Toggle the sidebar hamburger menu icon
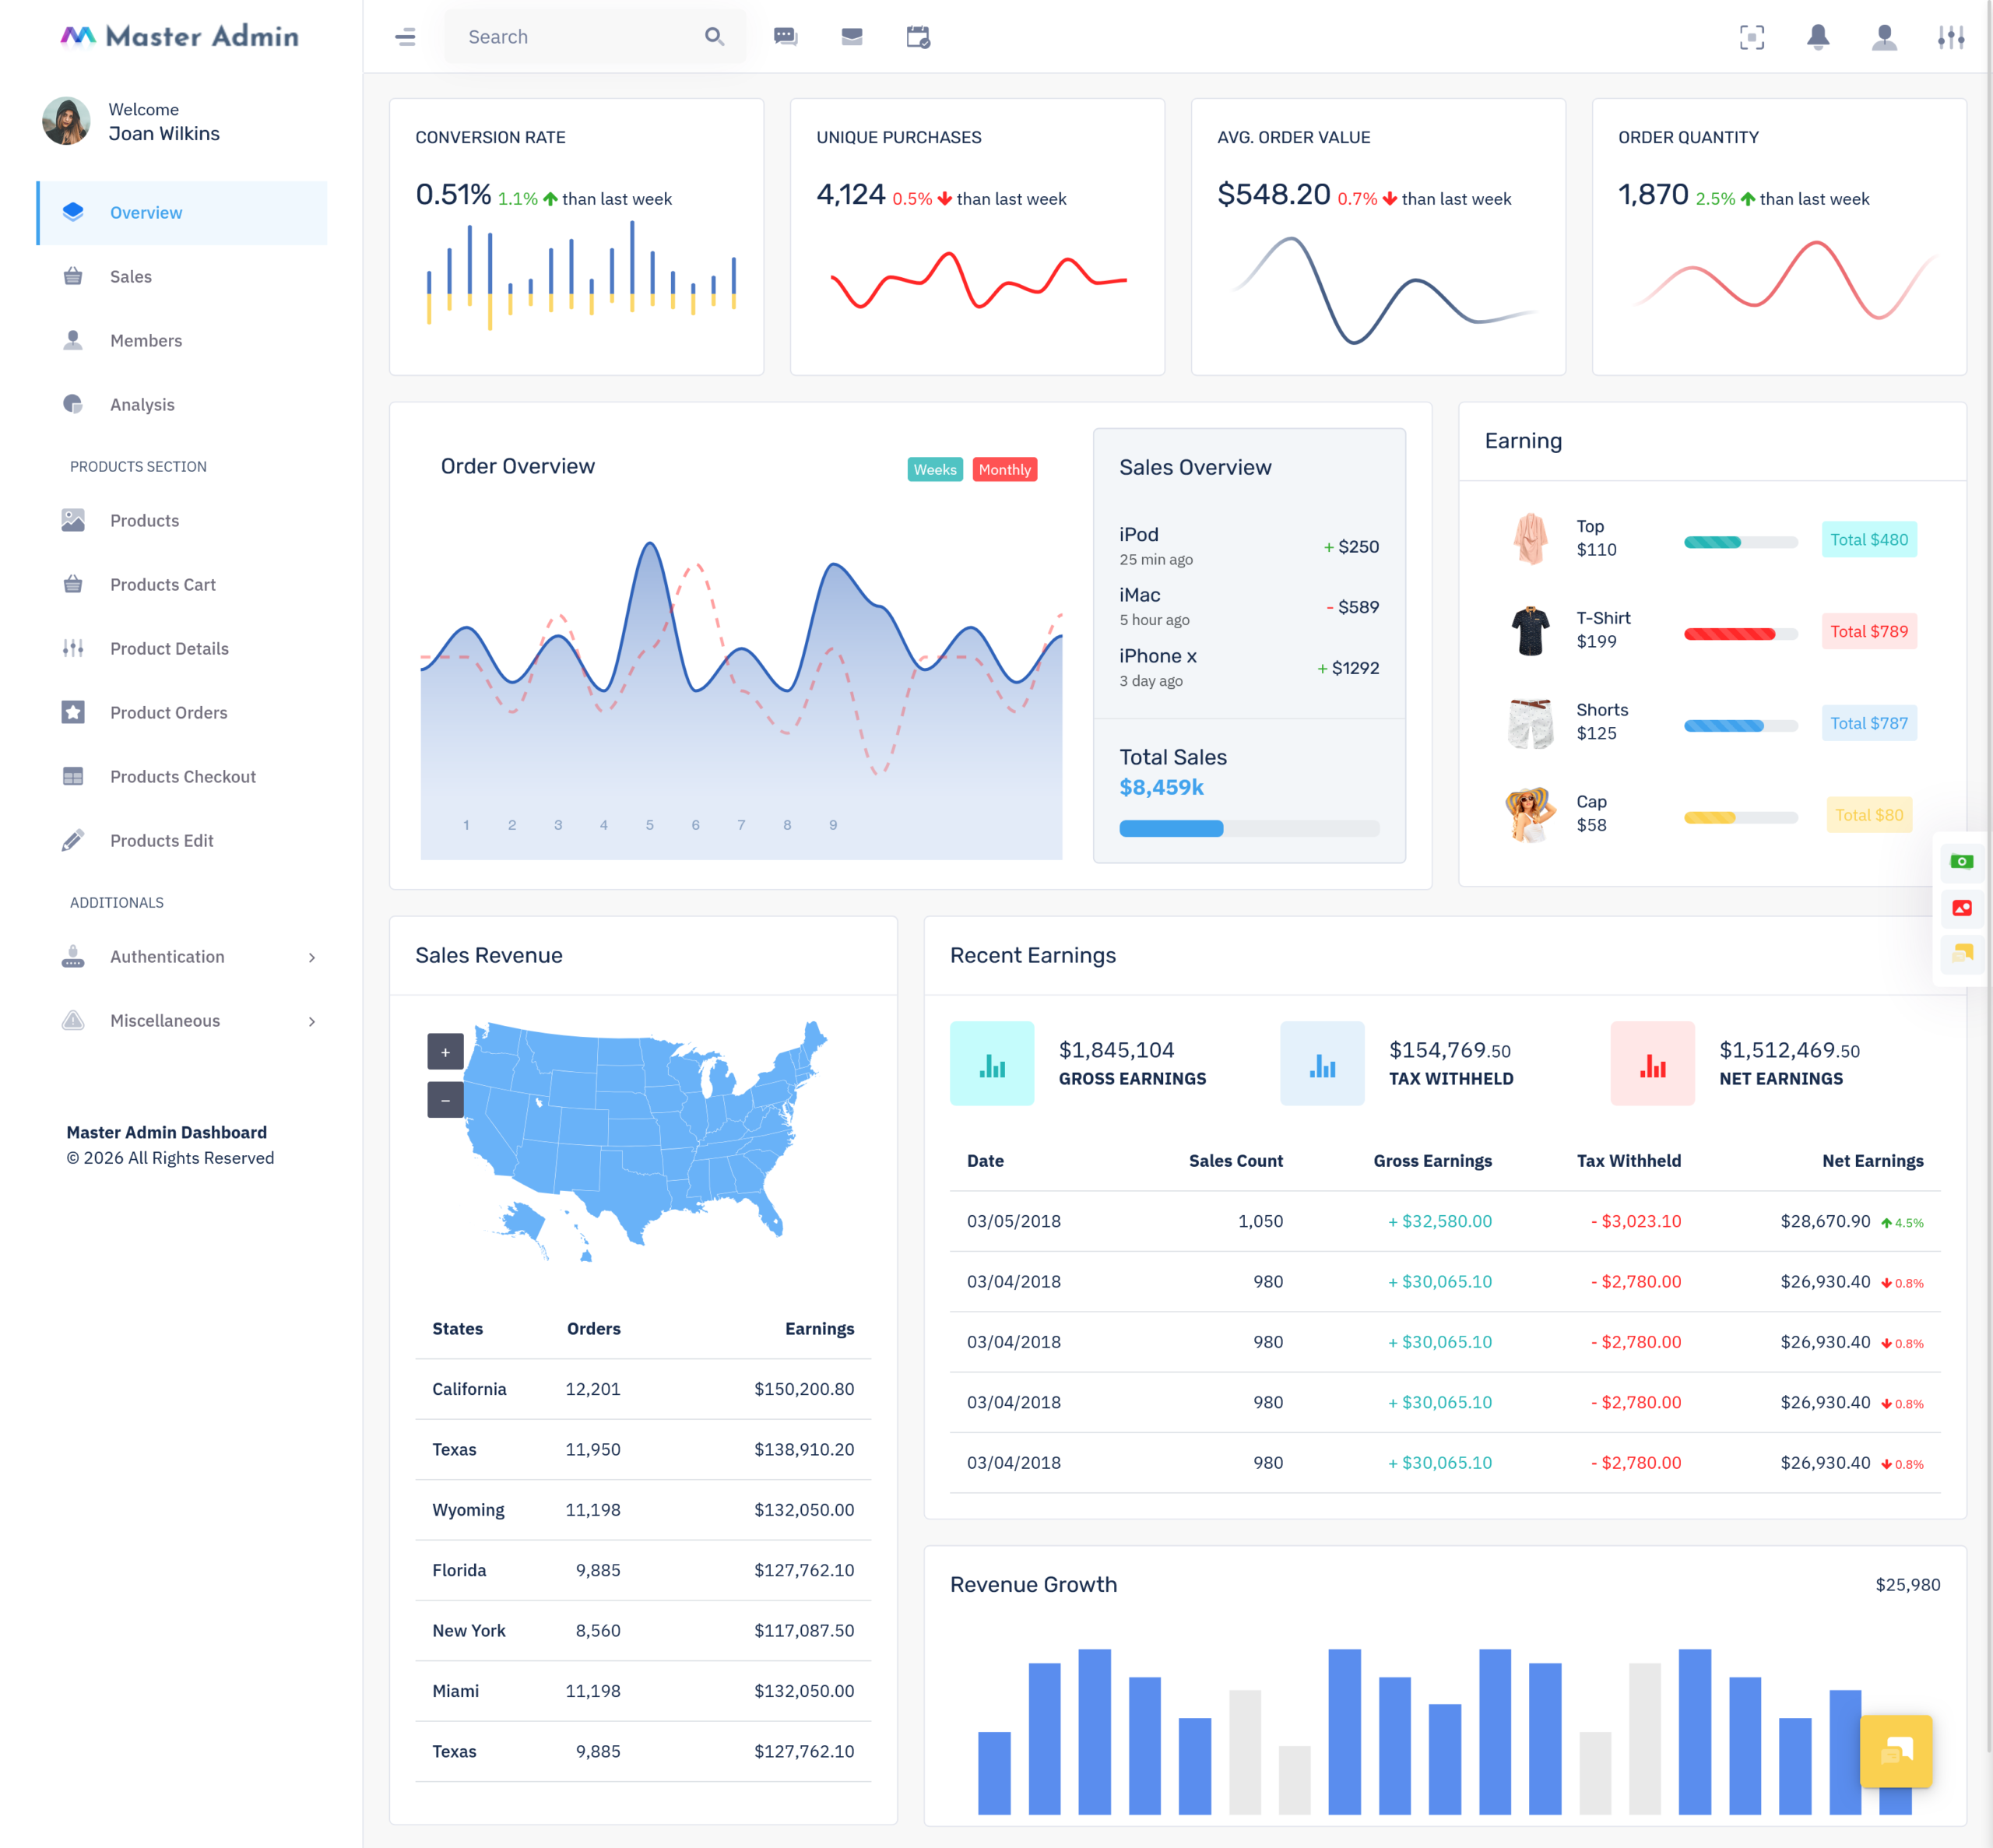Screen dimensions: 1993x1848 point(405,37)
